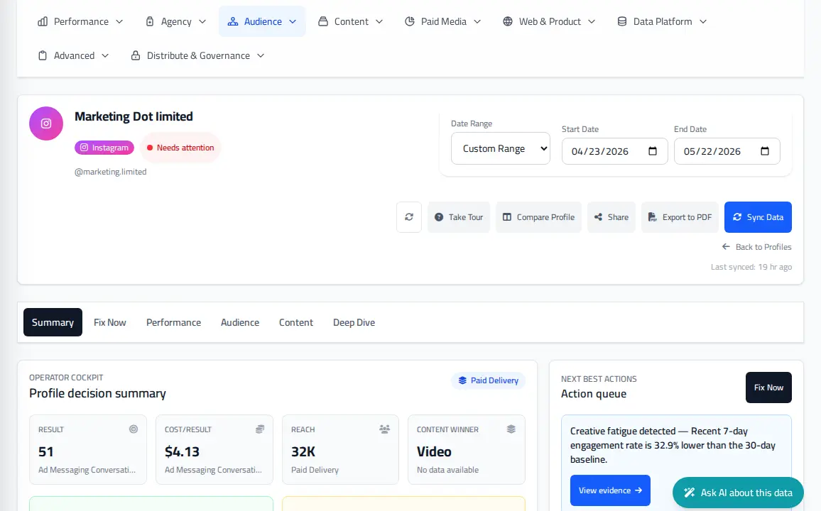Click the Agency menu icon
Image resolution: width=821 pixels, height=511 pixels.
tap(150, 21)
